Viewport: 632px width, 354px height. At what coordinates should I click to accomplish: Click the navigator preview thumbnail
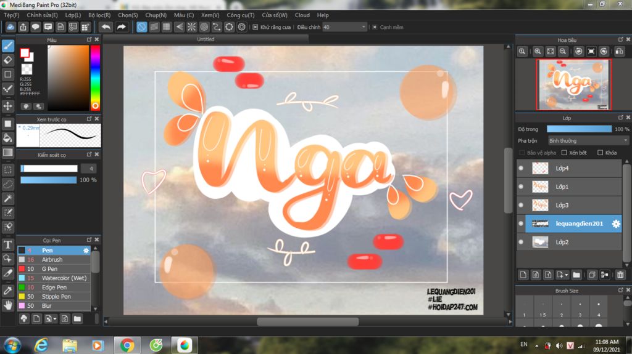coord(573,84)
